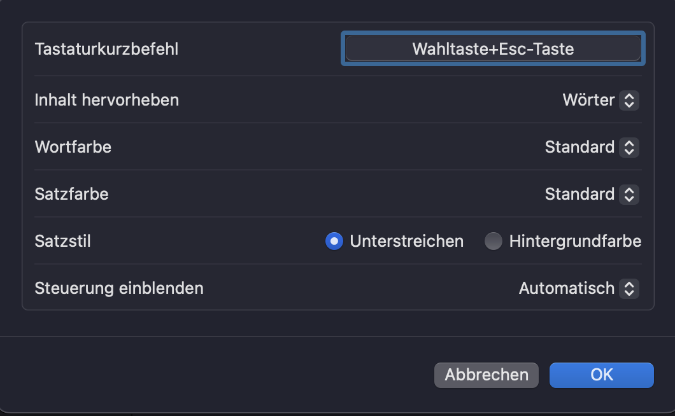Viewport: 675px width, 416px height.
Task: Click the chevron arrows beside Automatisch
Action: coord(629,288)
